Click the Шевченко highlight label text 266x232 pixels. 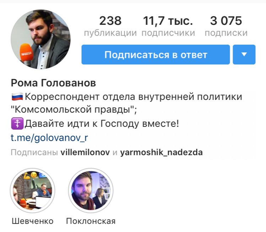coord(33,221)
